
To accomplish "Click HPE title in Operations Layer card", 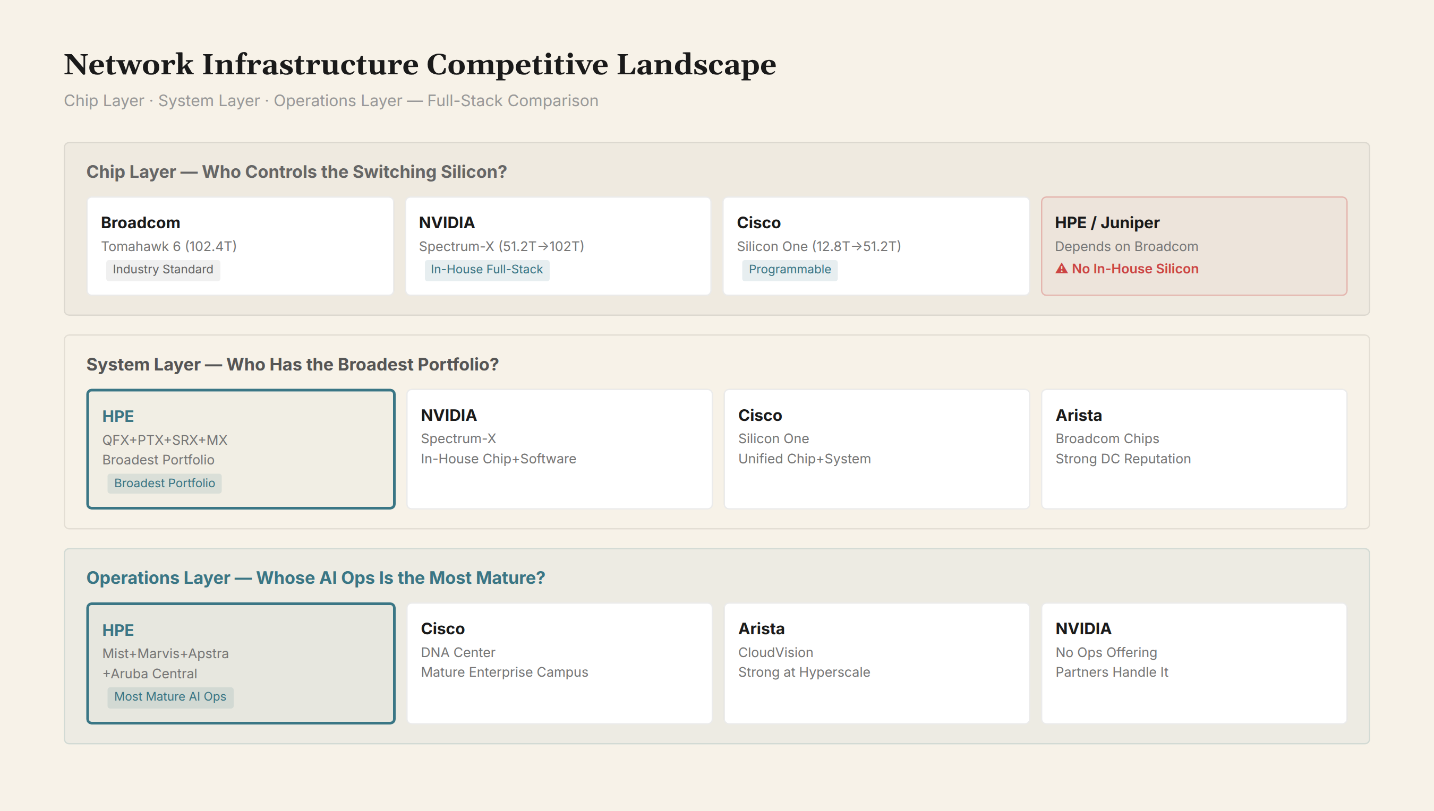I will point(118,630).
